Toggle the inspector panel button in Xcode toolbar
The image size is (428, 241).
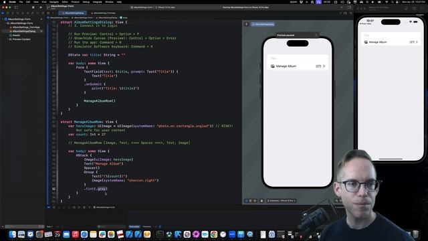[x=349, y=7]
